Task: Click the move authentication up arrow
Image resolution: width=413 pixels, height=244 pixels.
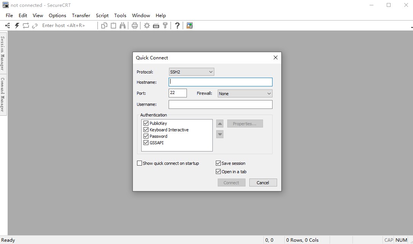Action: [x=220, y=124]
